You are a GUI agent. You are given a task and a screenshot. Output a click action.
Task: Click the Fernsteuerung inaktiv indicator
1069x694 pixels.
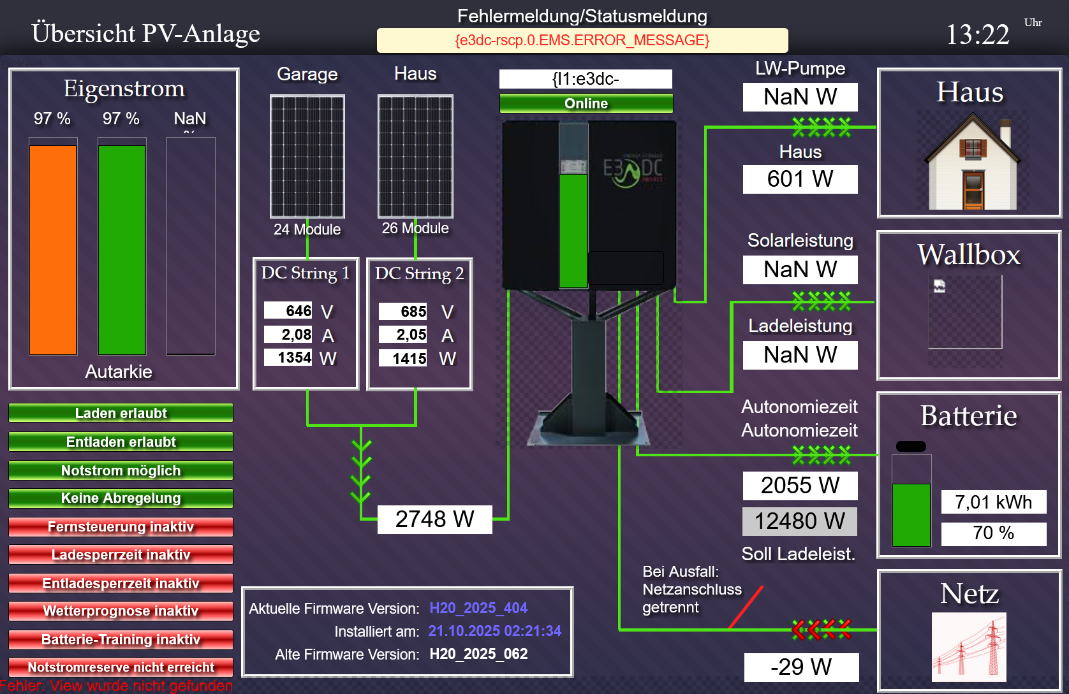click(121, 527)
